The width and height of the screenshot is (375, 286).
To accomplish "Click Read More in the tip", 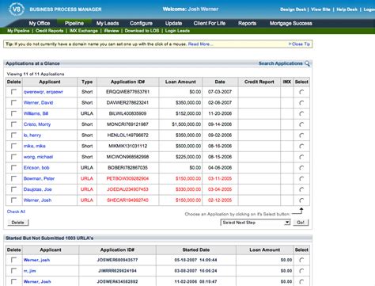I will (x=199, y=44).
